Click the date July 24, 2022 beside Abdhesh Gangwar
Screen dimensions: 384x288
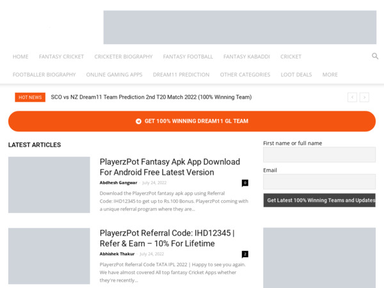(154, 182)
